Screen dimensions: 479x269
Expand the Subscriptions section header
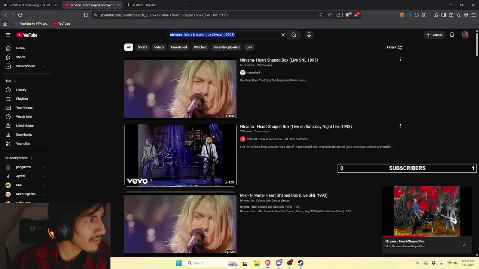click(19, 158)
